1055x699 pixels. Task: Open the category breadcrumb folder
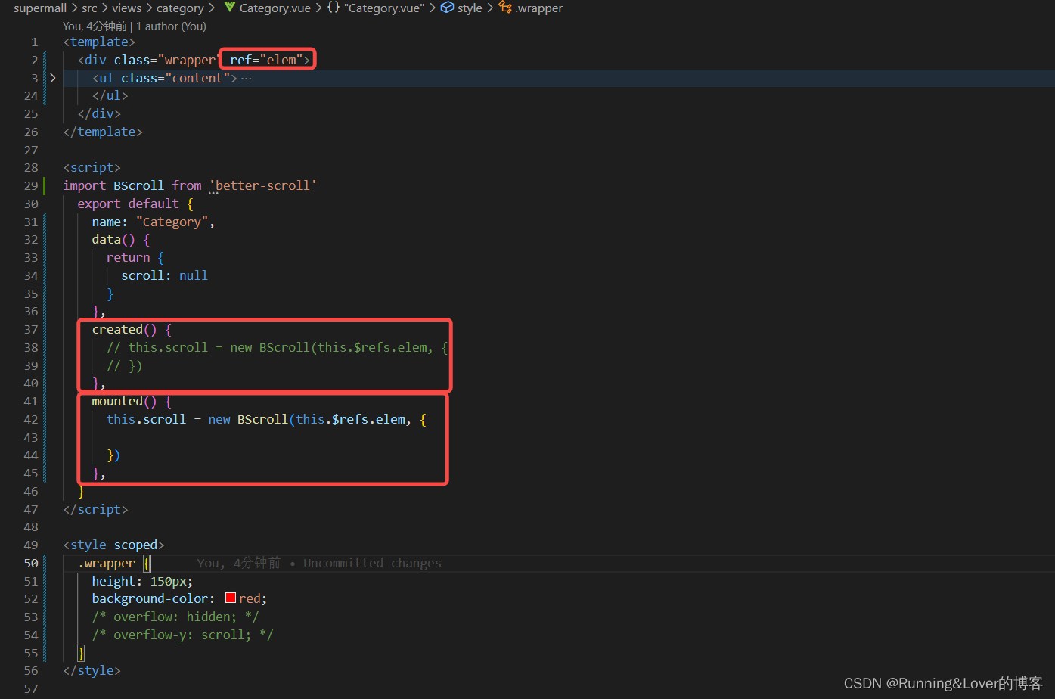pos(180,8)
